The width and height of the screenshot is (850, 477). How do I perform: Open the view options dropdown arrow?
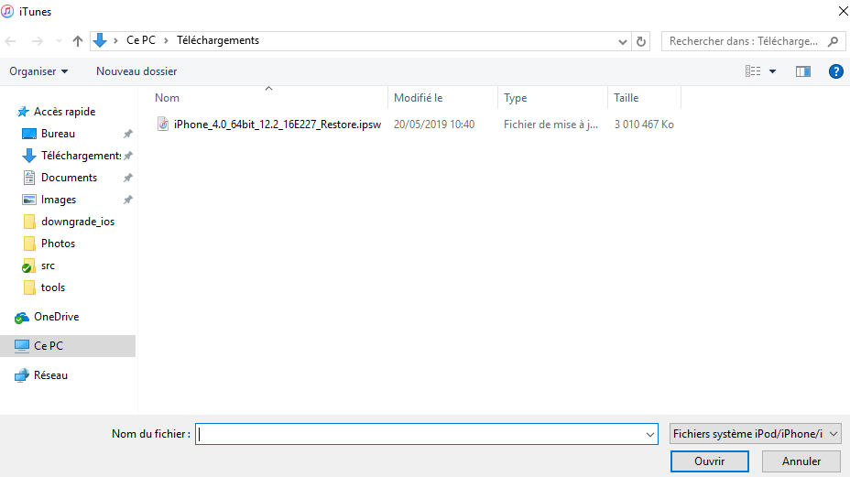click(x=772, y=71)
